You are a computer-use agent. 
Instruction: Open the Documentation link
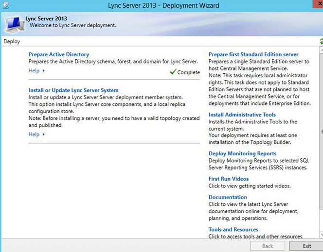click(228, 197)
